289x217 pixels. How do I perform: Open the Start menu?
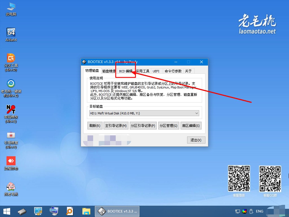coord(6,211)
